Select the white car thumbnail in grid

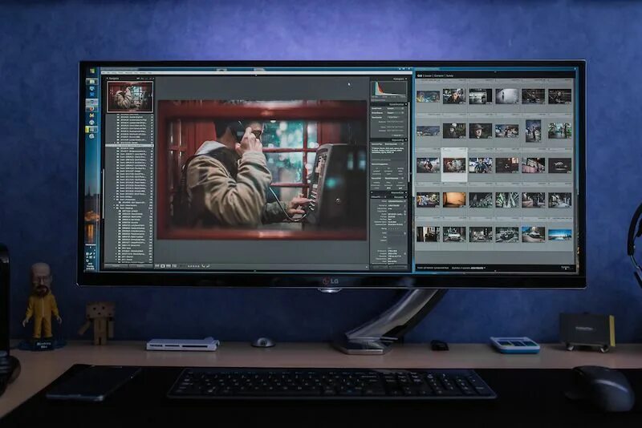[454, 235]
